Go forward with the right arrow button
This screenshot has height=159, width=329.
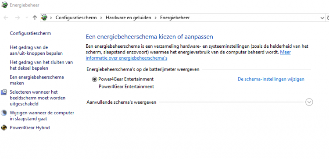click(18, 18)
